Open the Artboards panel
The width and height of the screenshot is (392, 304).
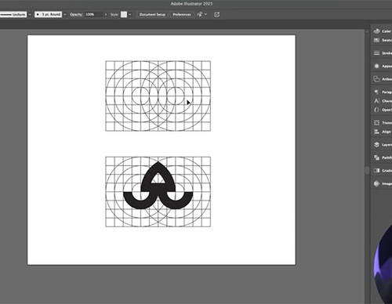(x=382, y=79)
